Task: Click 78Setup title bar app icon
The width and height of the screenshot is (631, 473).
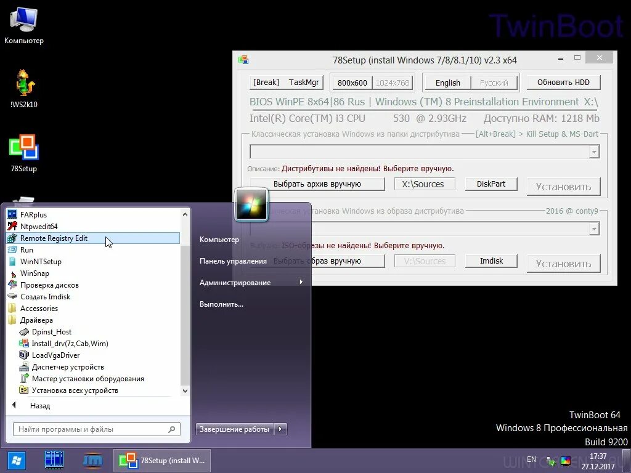Action: pos(243,60)
